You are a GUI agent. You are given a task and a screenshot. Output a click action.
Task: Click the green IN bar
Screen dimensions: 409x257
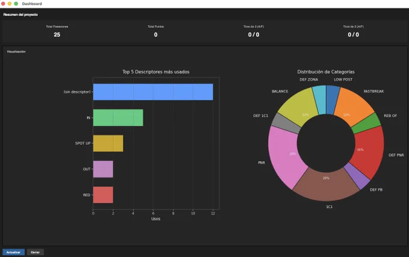(118, 117)
